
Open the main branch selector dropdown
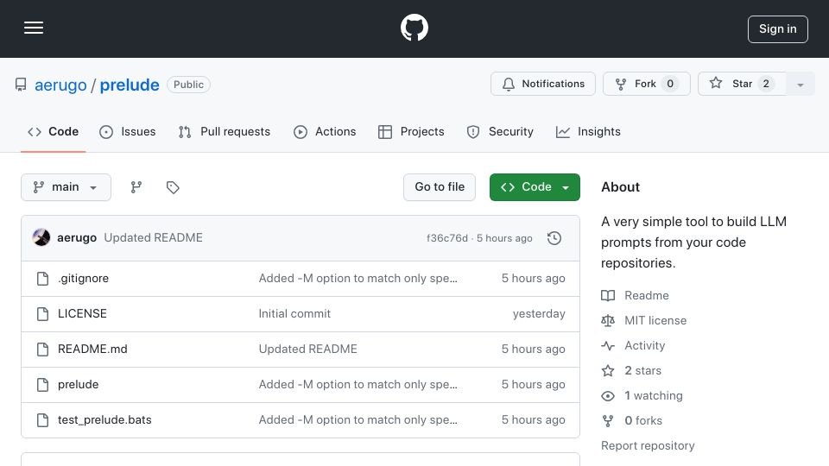click(66, 187)
